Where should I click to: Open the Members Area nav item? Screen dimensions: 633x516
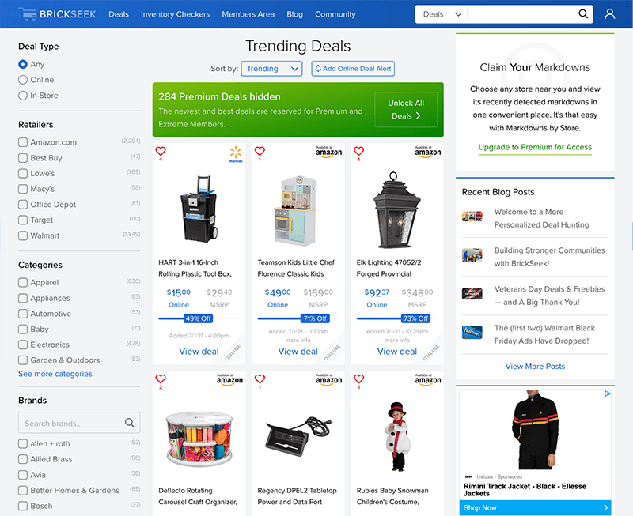(x=248, y=14)
